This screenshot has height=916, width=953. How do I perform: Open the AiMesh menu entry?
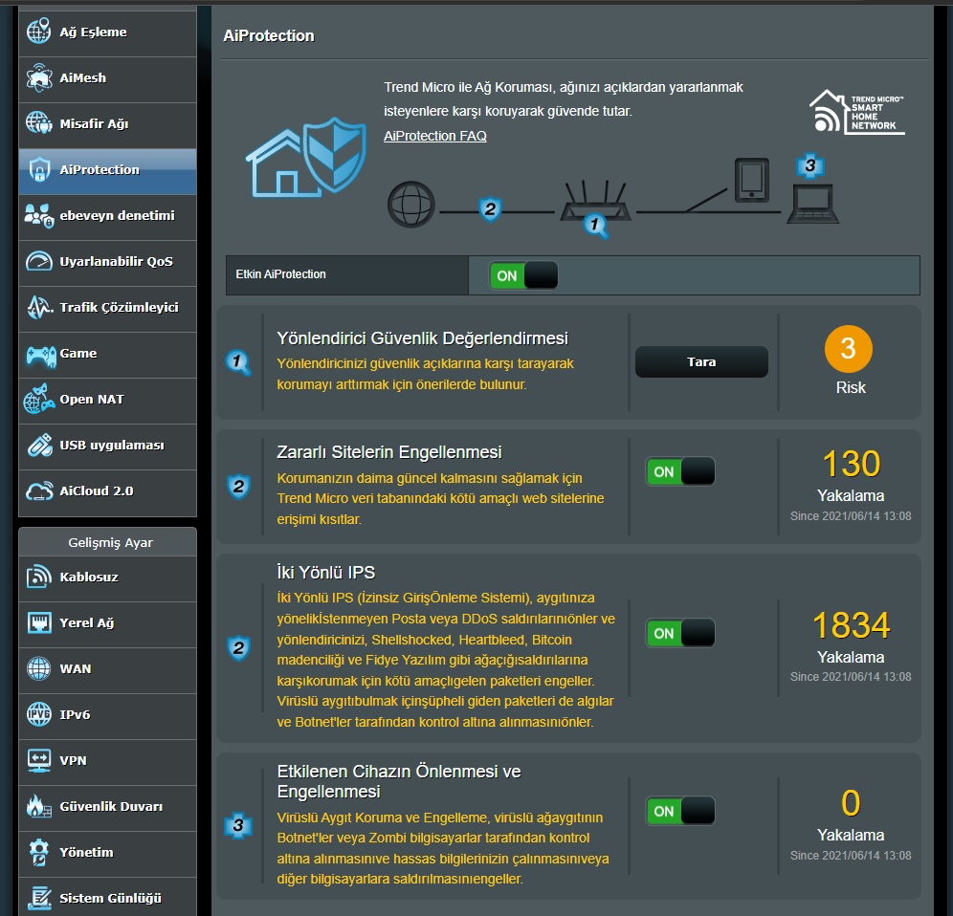[x=107, y=79]
